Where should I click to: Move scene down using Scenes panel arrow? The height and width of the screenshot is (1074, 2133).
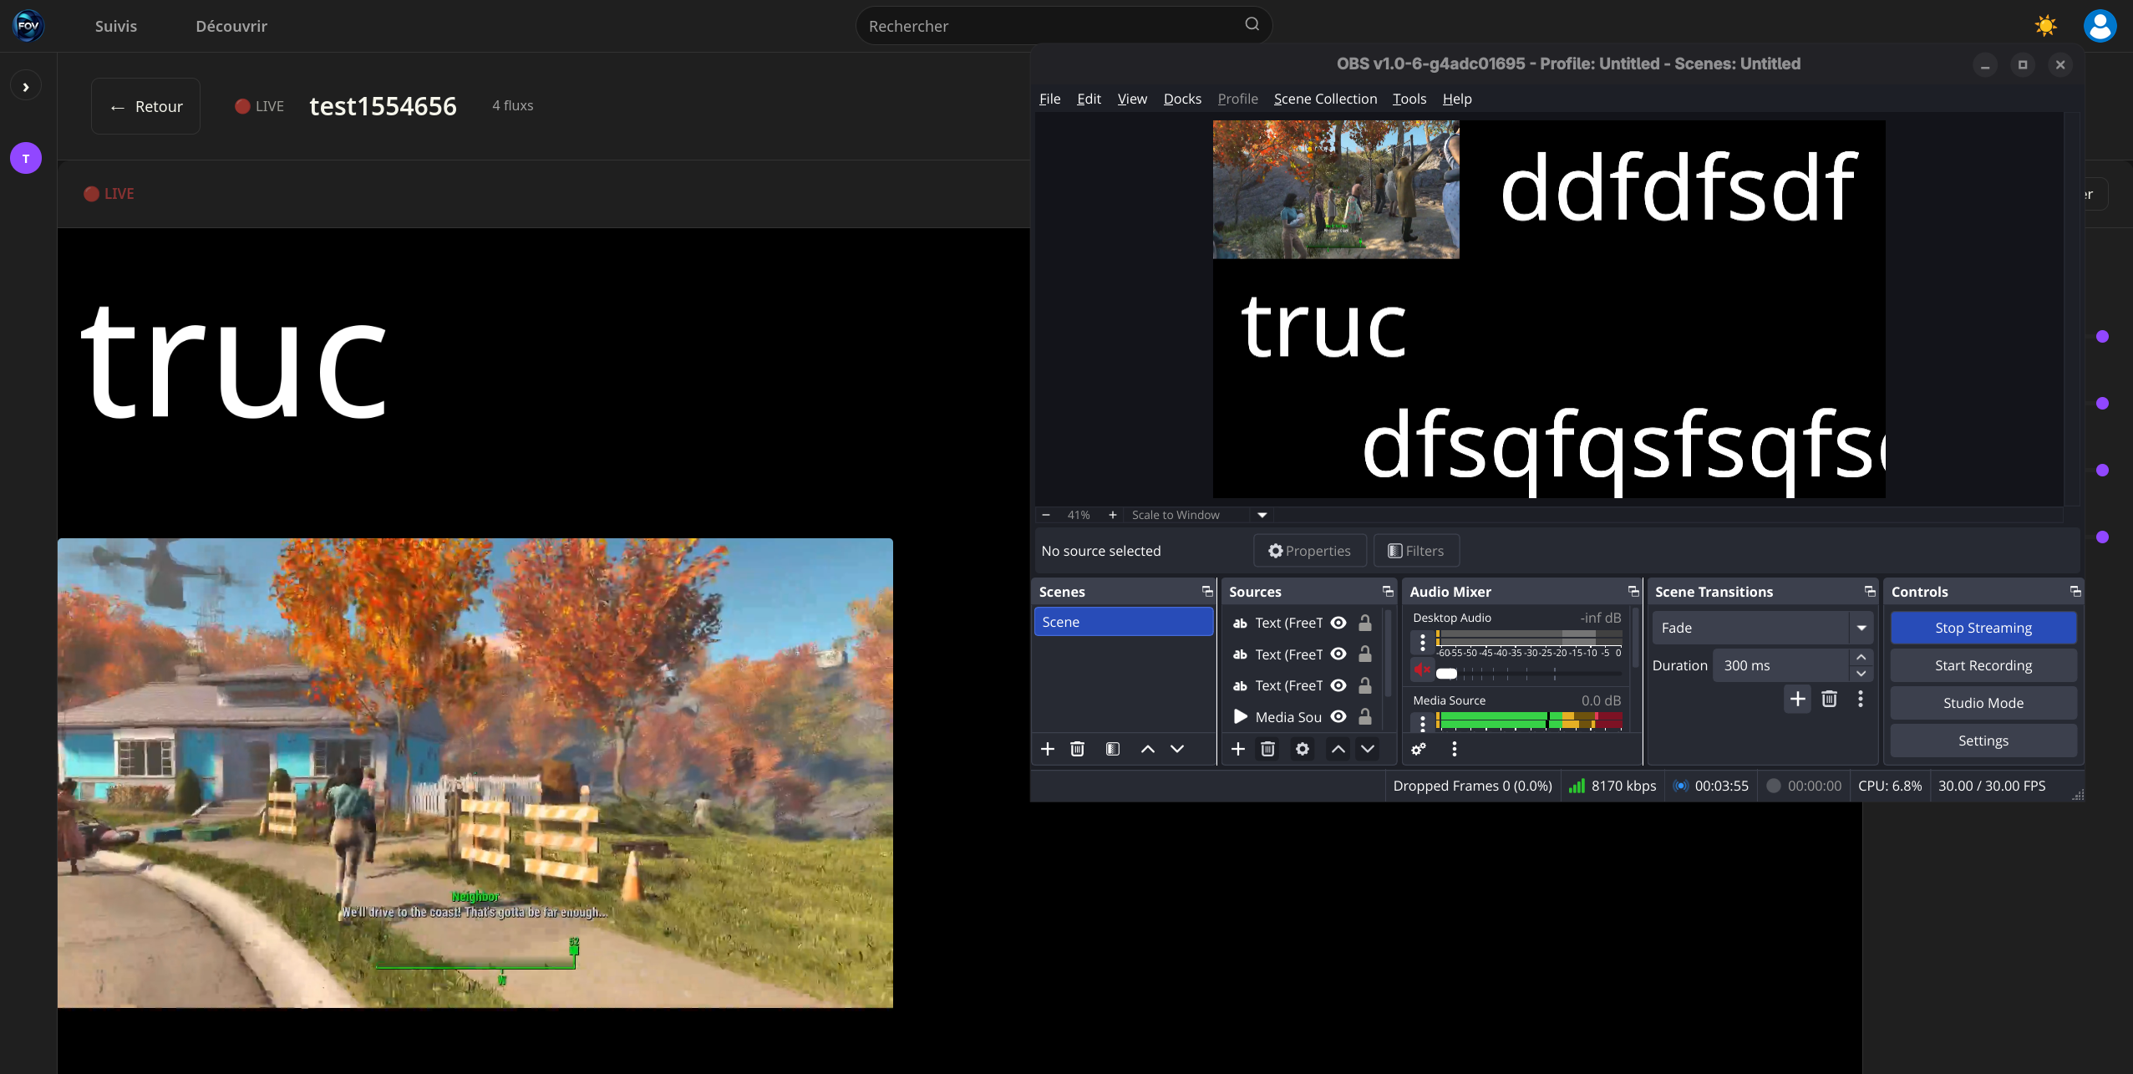(1177, 749)
